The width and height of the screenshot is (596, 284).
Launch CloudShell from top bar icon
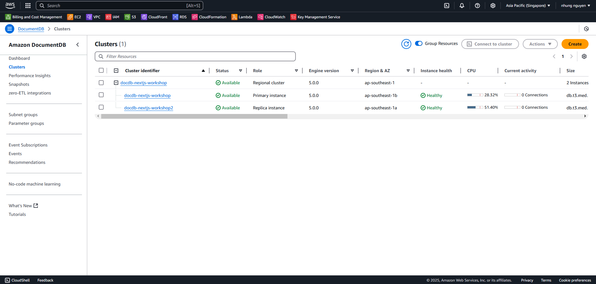click(x=447, y=6)
